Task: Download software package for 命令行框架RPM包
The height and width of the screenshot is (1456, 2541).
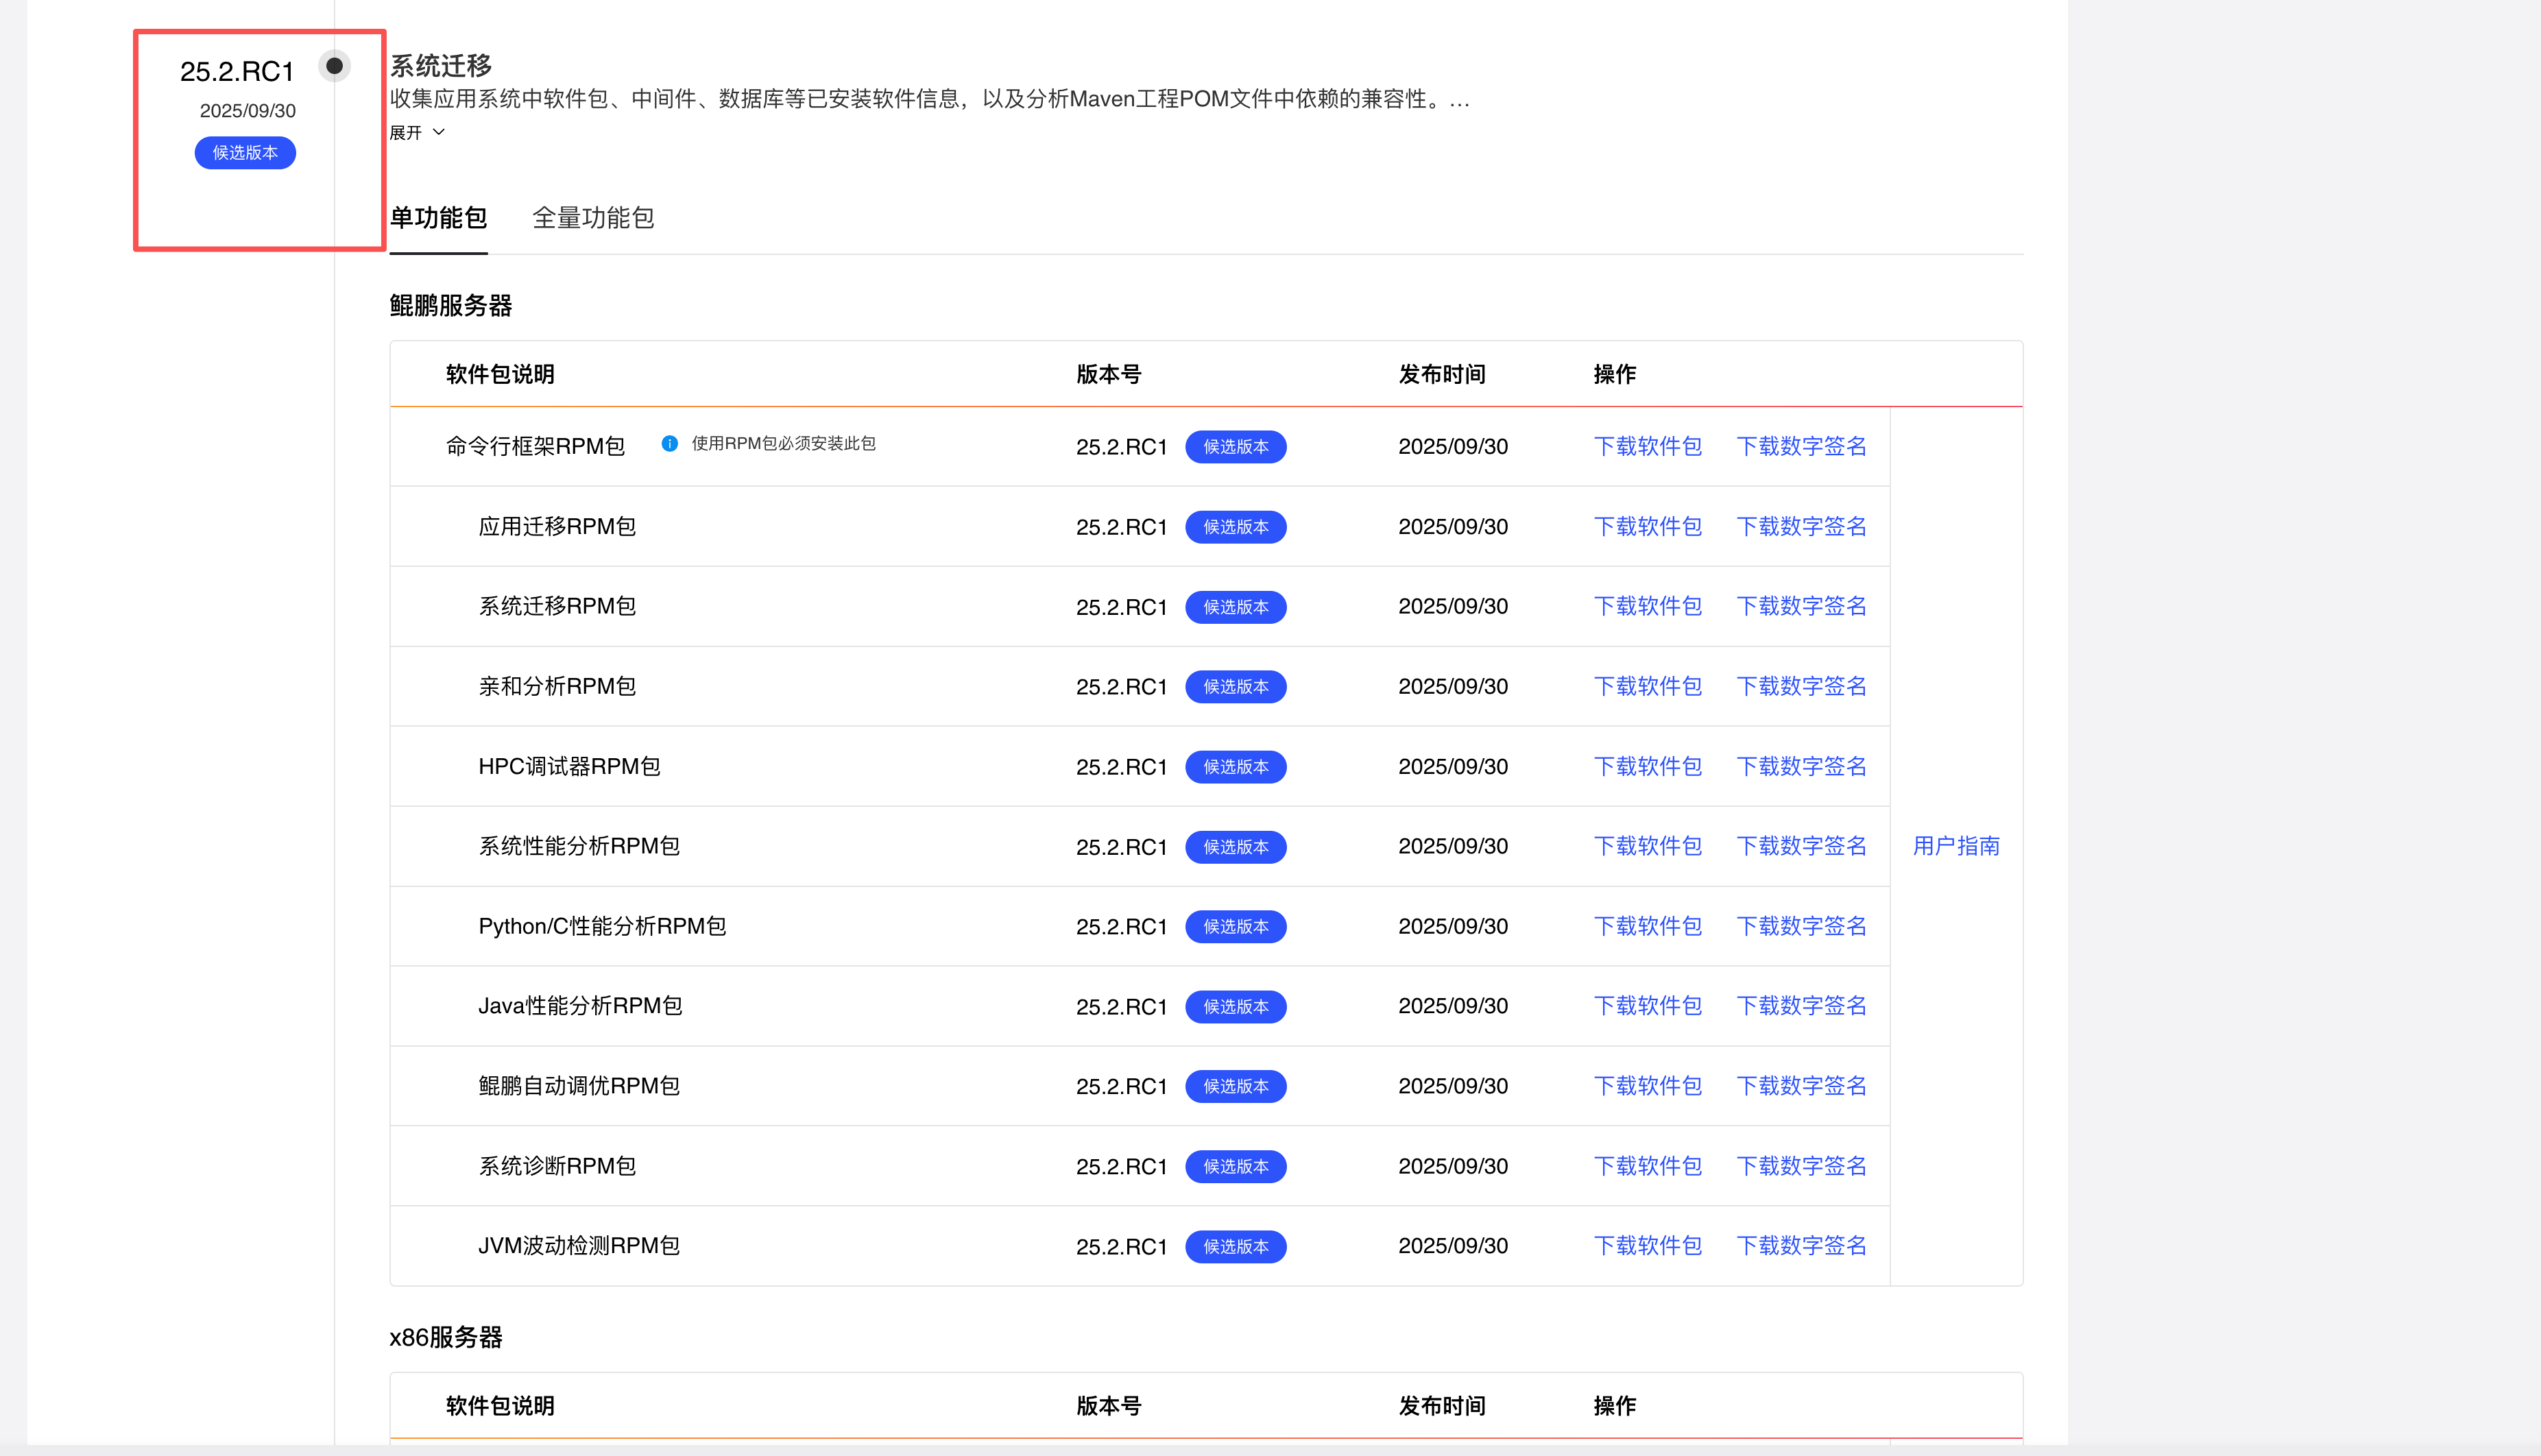Action: tap(1647, 446)
